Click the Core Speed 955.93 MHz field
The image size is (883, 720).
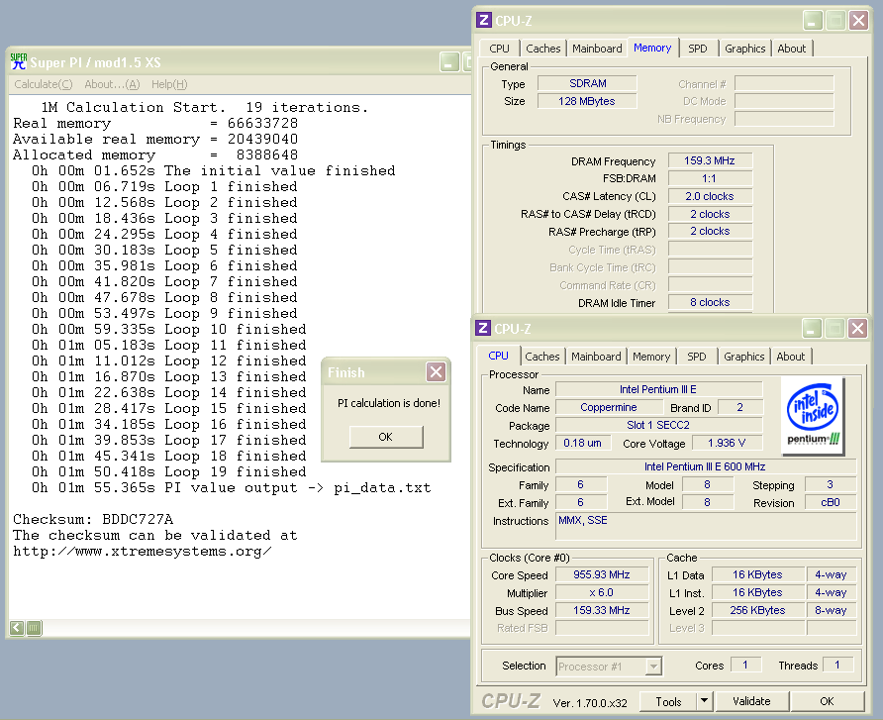click(x=602, y=574)
